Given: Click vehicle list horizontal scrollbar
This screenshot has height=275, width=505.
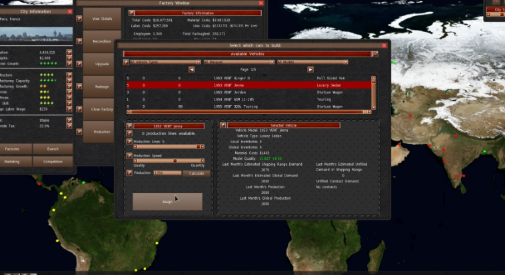Looking at the screenshot, I should pyautogui.click(x=249, y=112).
